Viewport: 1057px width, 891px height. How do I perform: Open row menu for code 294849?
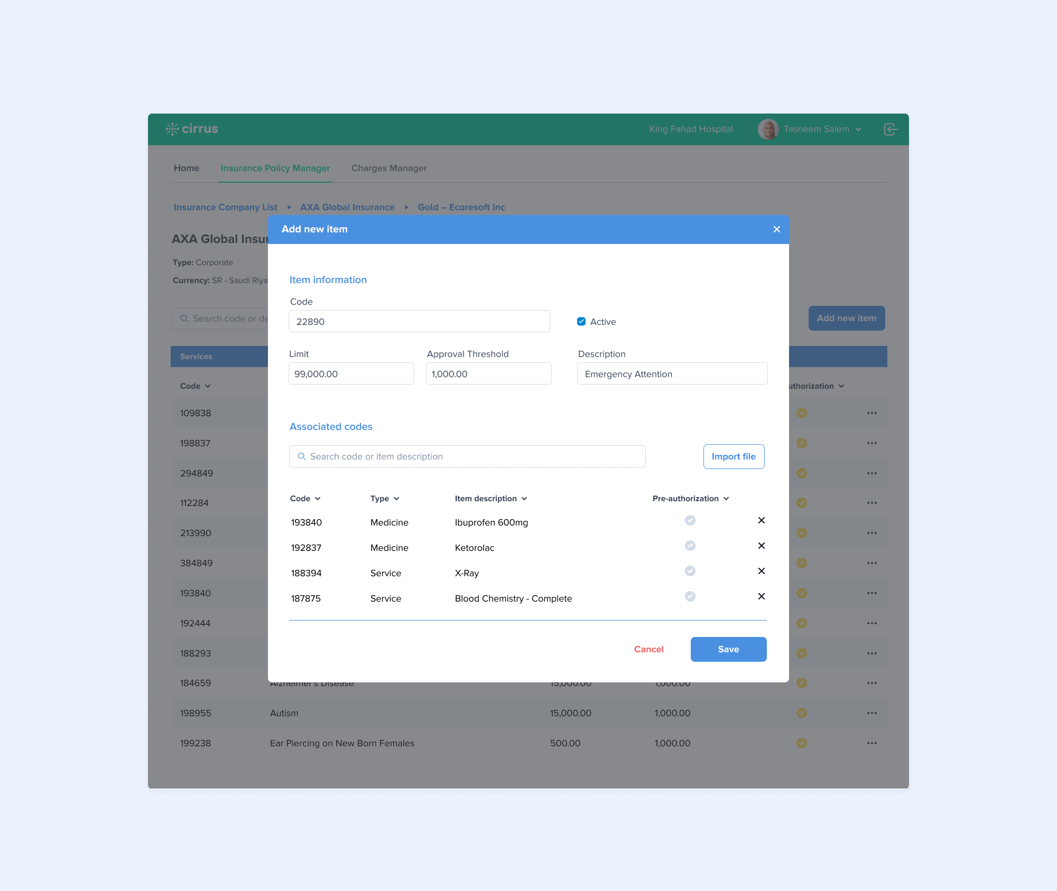(872, 473)
